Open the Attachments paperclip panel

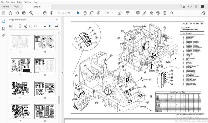pyautogui.click(x=3, y=36)
